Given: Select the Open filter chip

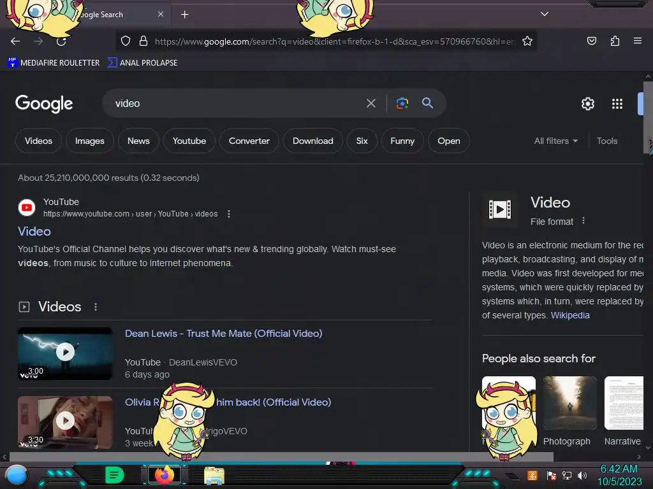Looking at the screenshot, I should coord(448,141).
